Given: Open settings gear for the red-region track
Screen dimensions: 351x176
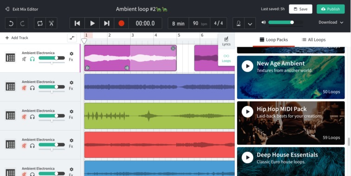Looking at the screenshot, I should pyautogui.click(x=71, y=140).
